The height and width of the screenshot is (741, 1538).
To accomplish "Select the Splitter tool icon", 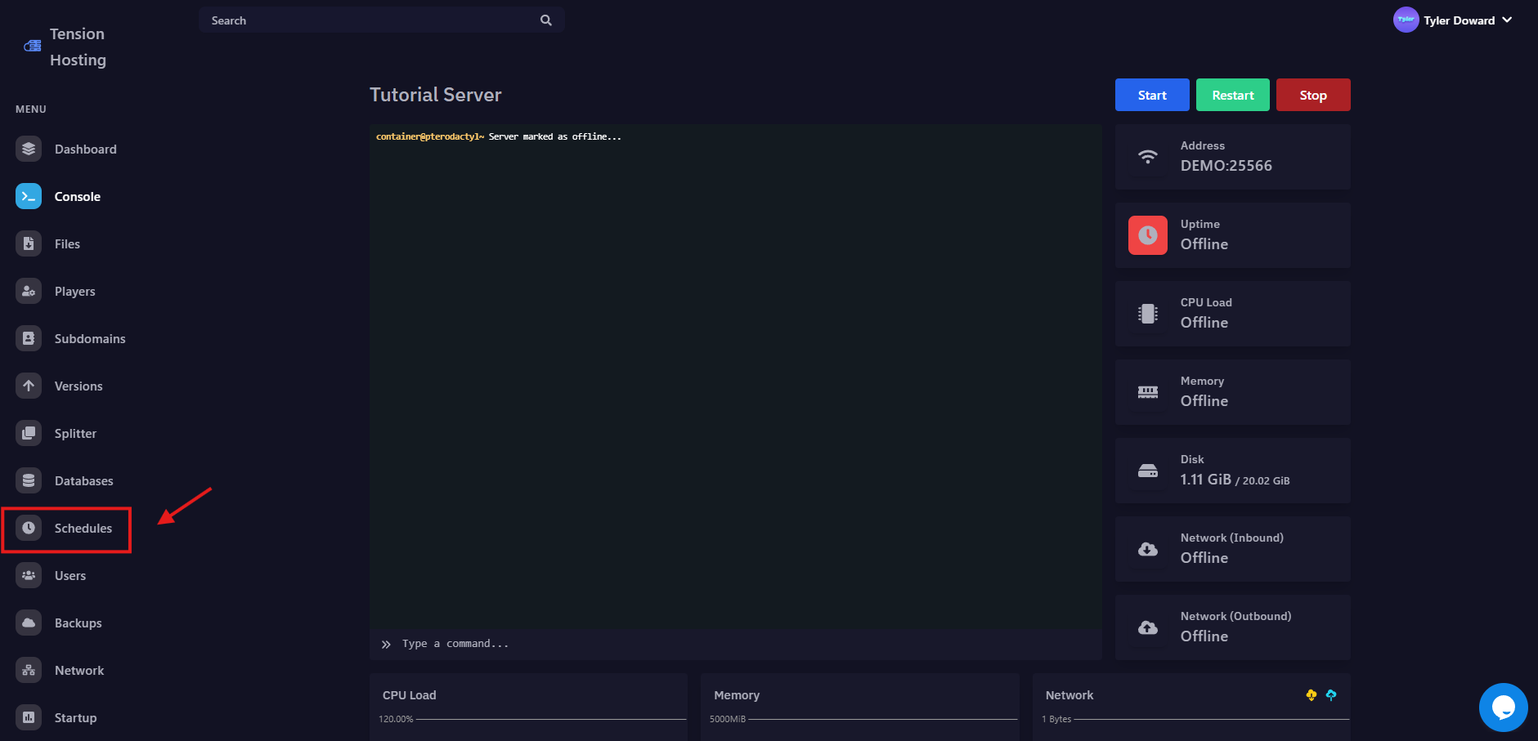I will pos(28,433).
